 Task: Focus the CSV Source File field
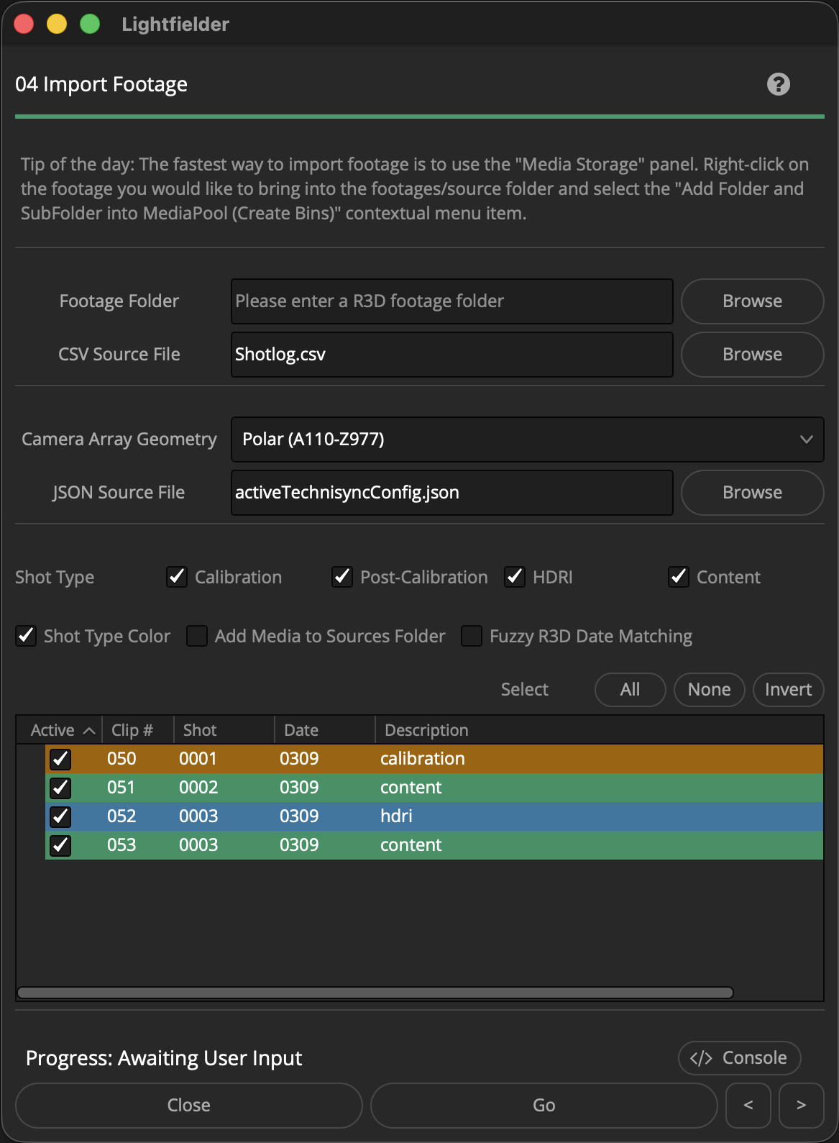click(451, 355)
